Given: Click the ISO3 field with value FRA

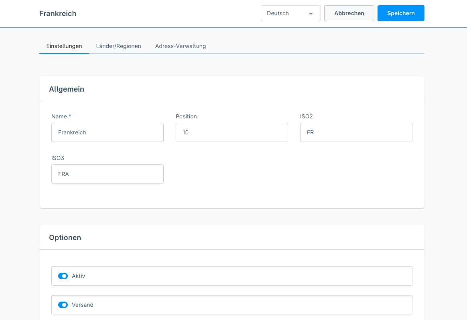Looking at the screenshot, I should tap(108, 174).
